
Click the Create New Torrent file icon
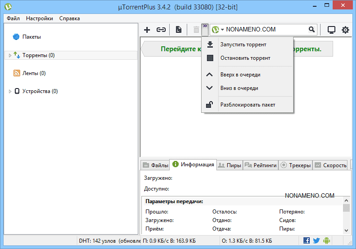(178, 30)
